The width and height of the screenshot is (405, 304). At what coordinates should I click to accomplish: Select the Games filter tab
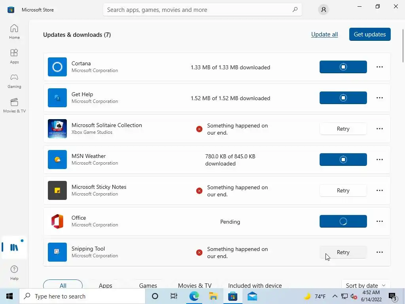[x=148, y=285]
